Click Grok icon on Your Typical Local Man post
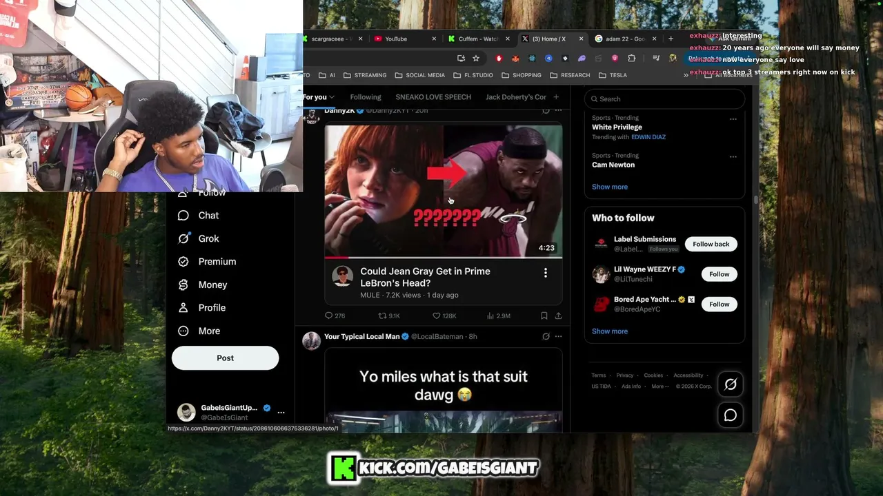The height and width of the screenshot is (496, 883). pos(546,336)
